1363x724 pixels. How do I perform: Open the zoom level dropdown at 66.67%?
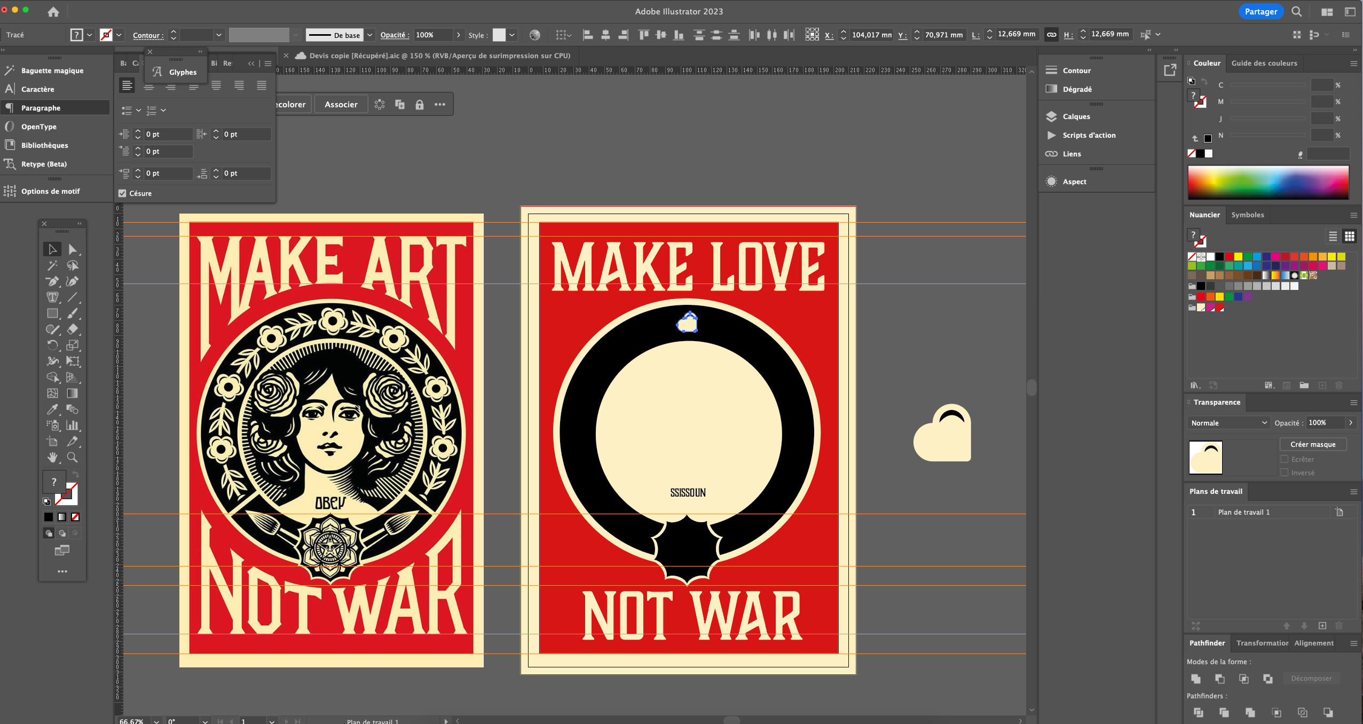click(x=156, y=721)
